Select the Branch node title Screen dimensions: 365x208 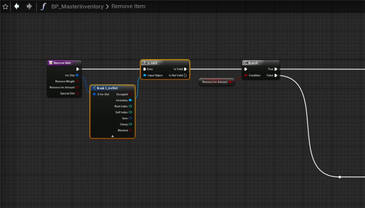(261, 63)
